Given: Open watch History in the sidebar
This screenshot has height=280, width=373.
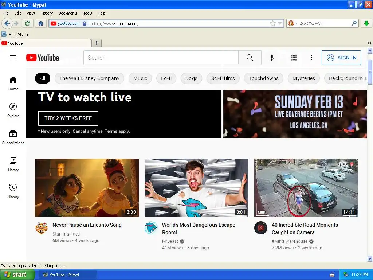Looking at the screenshot, I should coord(13,191).
